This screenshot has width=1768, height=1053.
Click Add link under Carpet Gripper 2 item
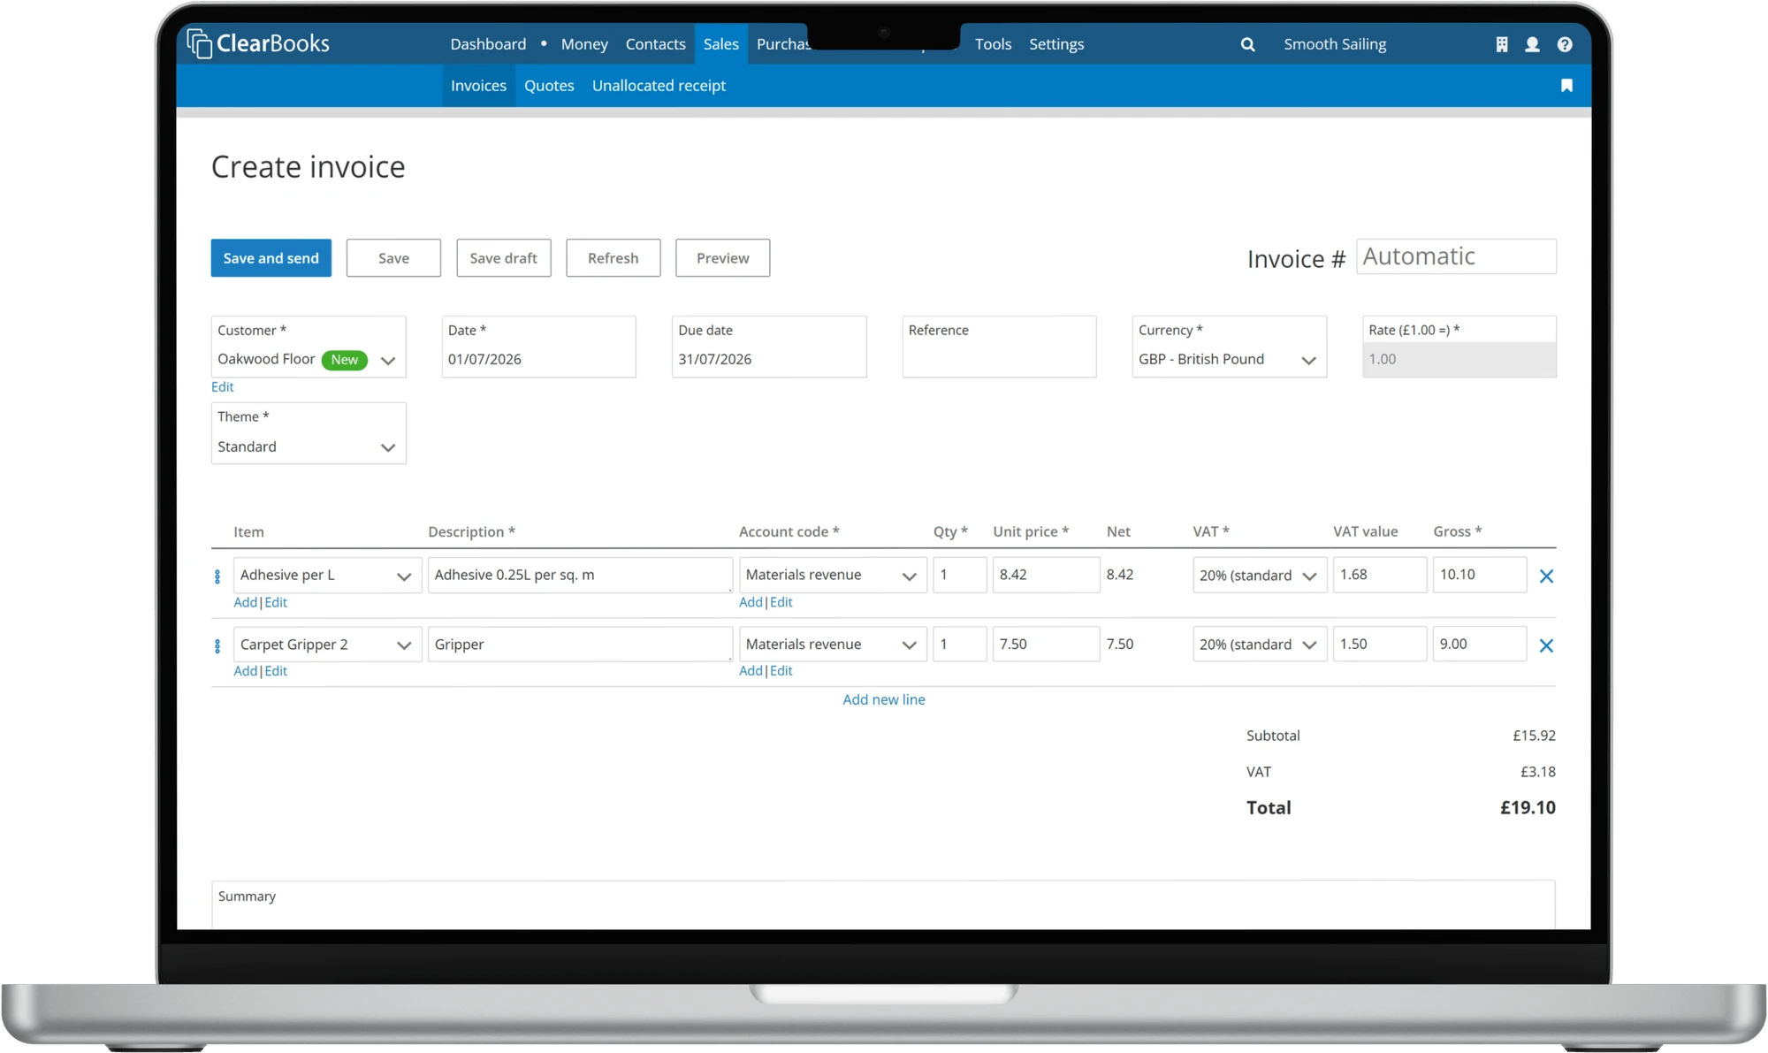(245, 671)
